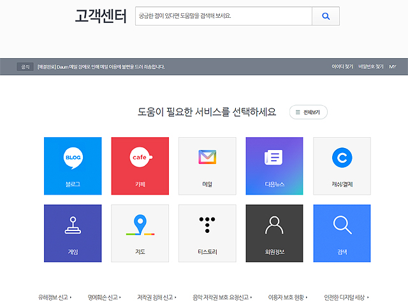Read the Daum 메일 notice announcement

[101, 67]
